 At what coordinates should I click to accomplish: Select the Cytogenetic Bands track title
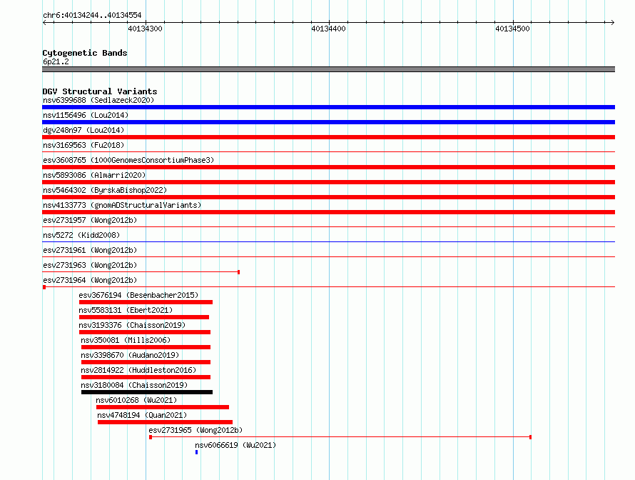(x=85, y=53)
